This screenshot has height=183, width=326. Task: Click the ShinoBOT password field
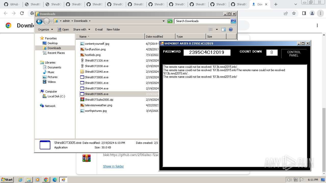(x=207, y=52)
